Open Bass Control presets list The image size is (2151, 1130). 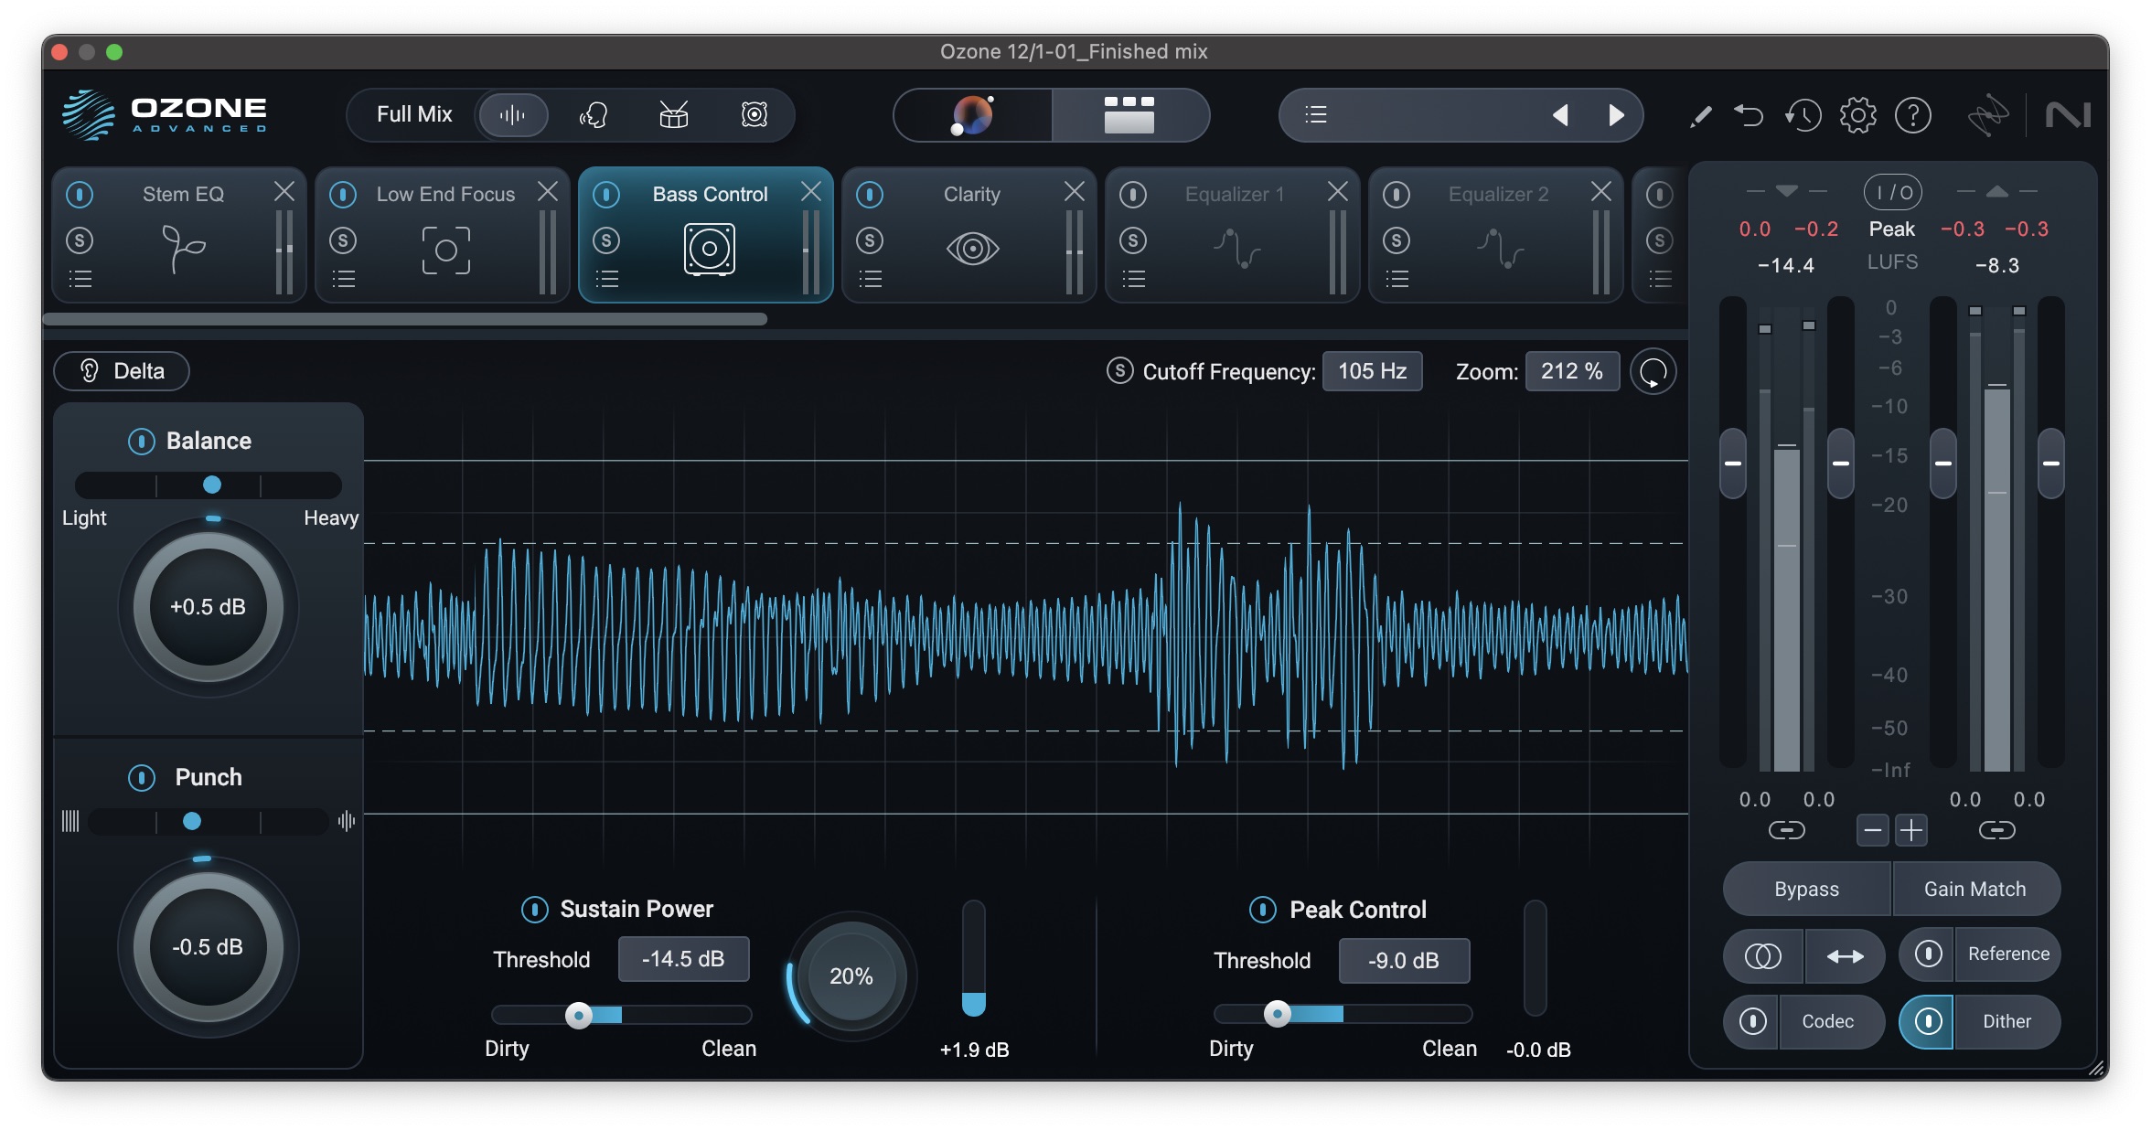(x=607, y=280)
